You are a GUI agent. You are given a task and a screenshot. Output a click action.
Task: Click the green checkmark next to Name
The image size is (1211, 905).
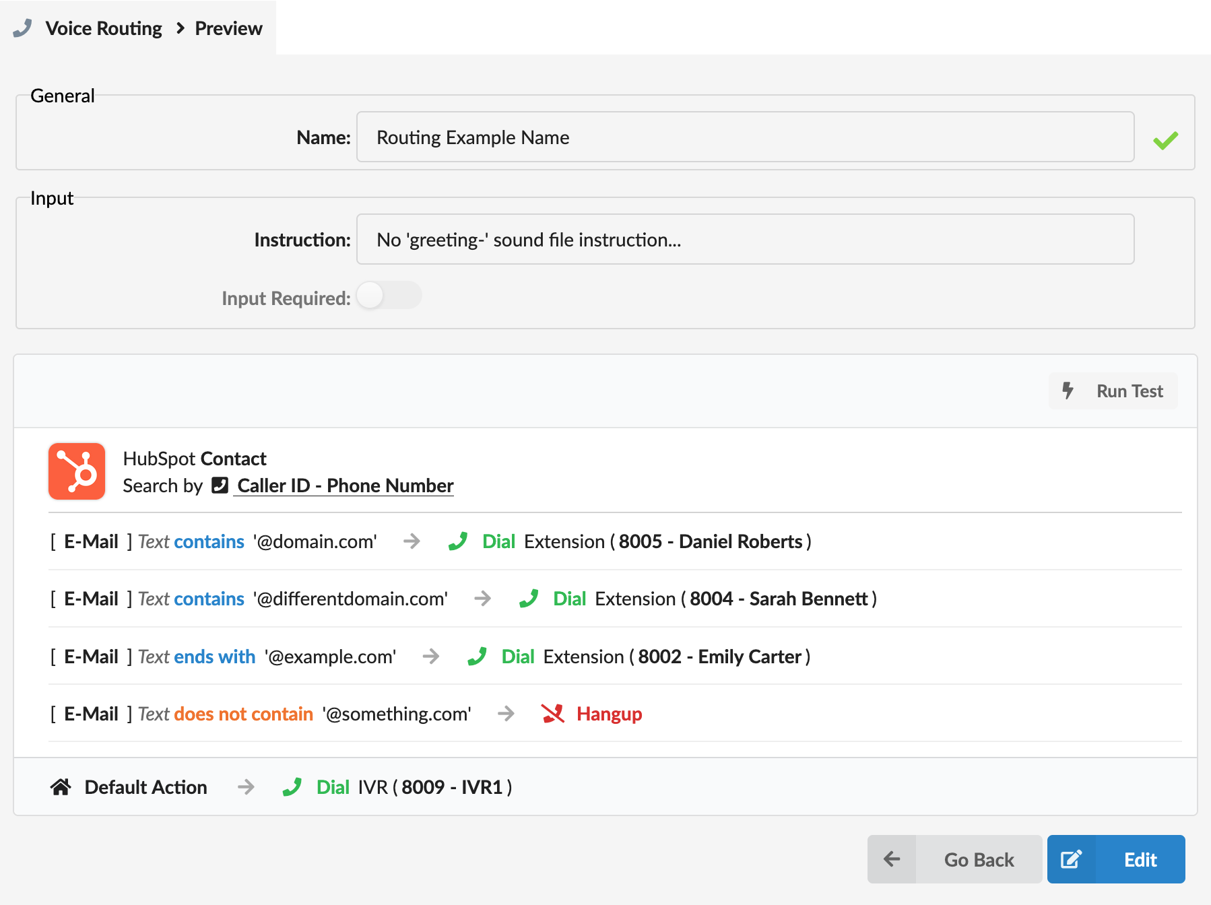pyautogui.click(x=1165, y=140)
